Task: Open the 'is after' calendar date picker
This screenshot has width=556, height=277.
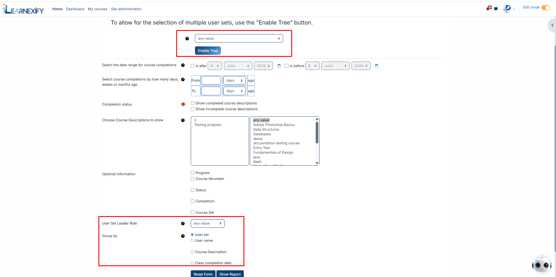Action: 279,66
